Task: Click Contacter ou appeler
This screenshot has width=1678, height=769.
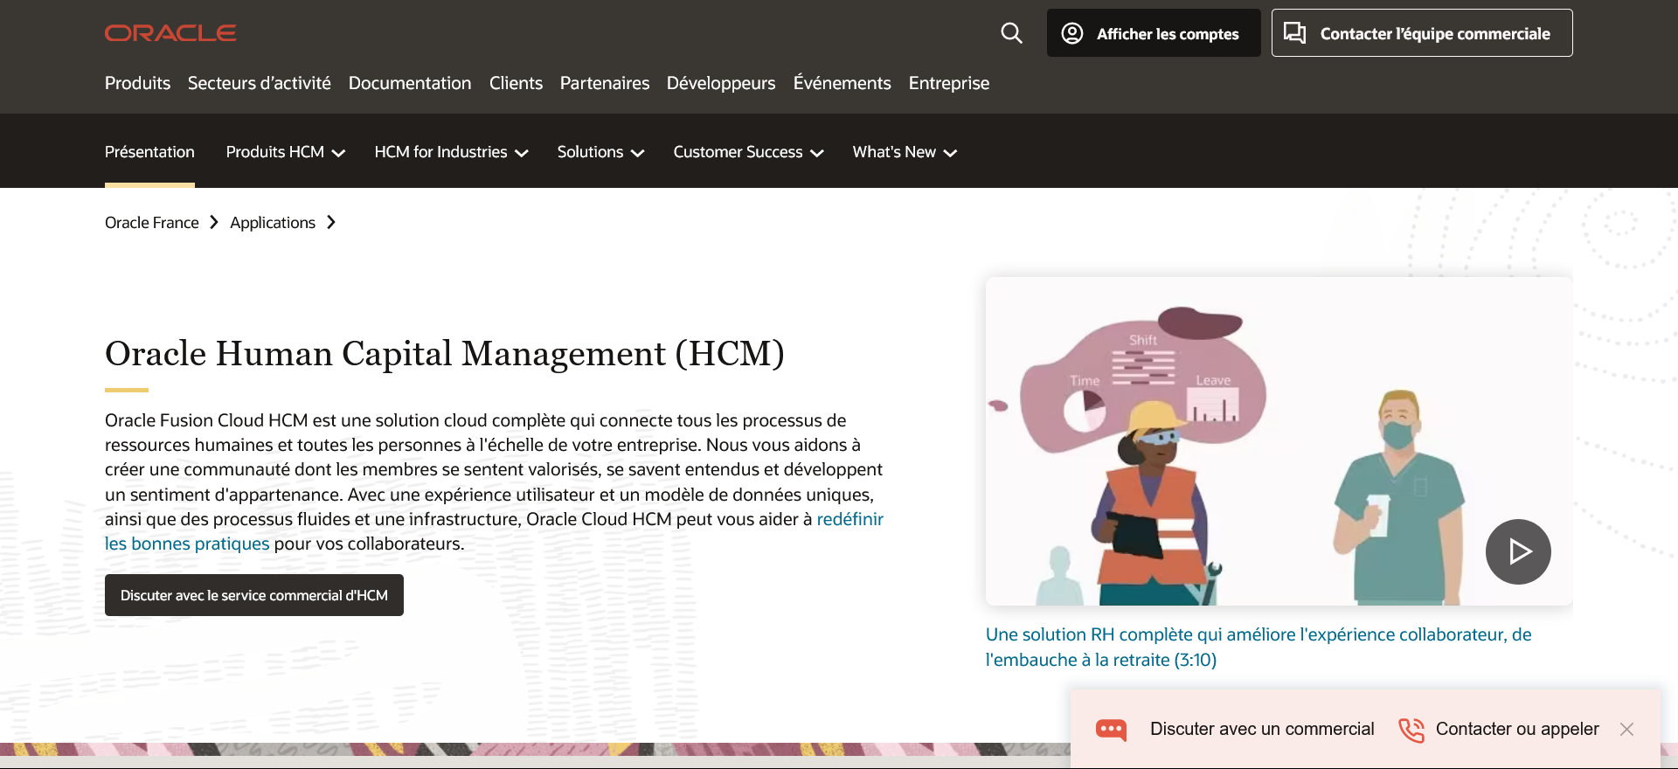Action: [1517, 729]
